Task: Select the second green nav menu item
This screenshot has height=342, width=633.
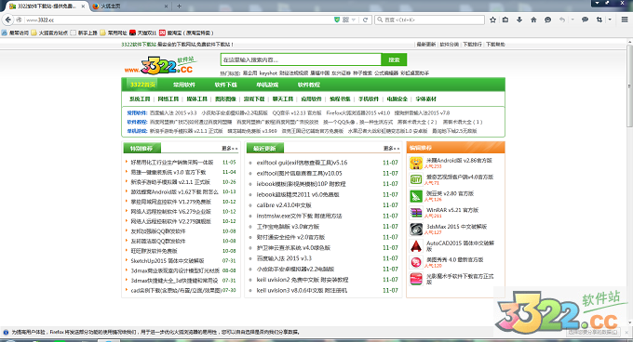Action: (184, 85)
